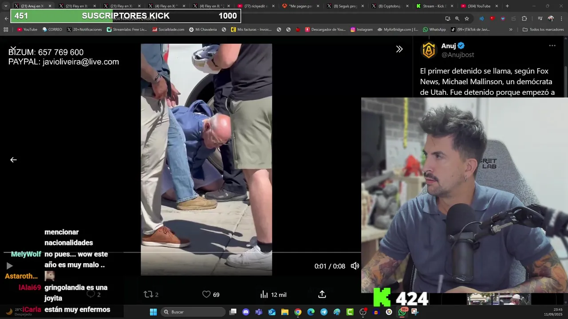Go to previous media with left arrow
Image resolution: width=568 pixels, height=319 pixels.
point(13,160)
